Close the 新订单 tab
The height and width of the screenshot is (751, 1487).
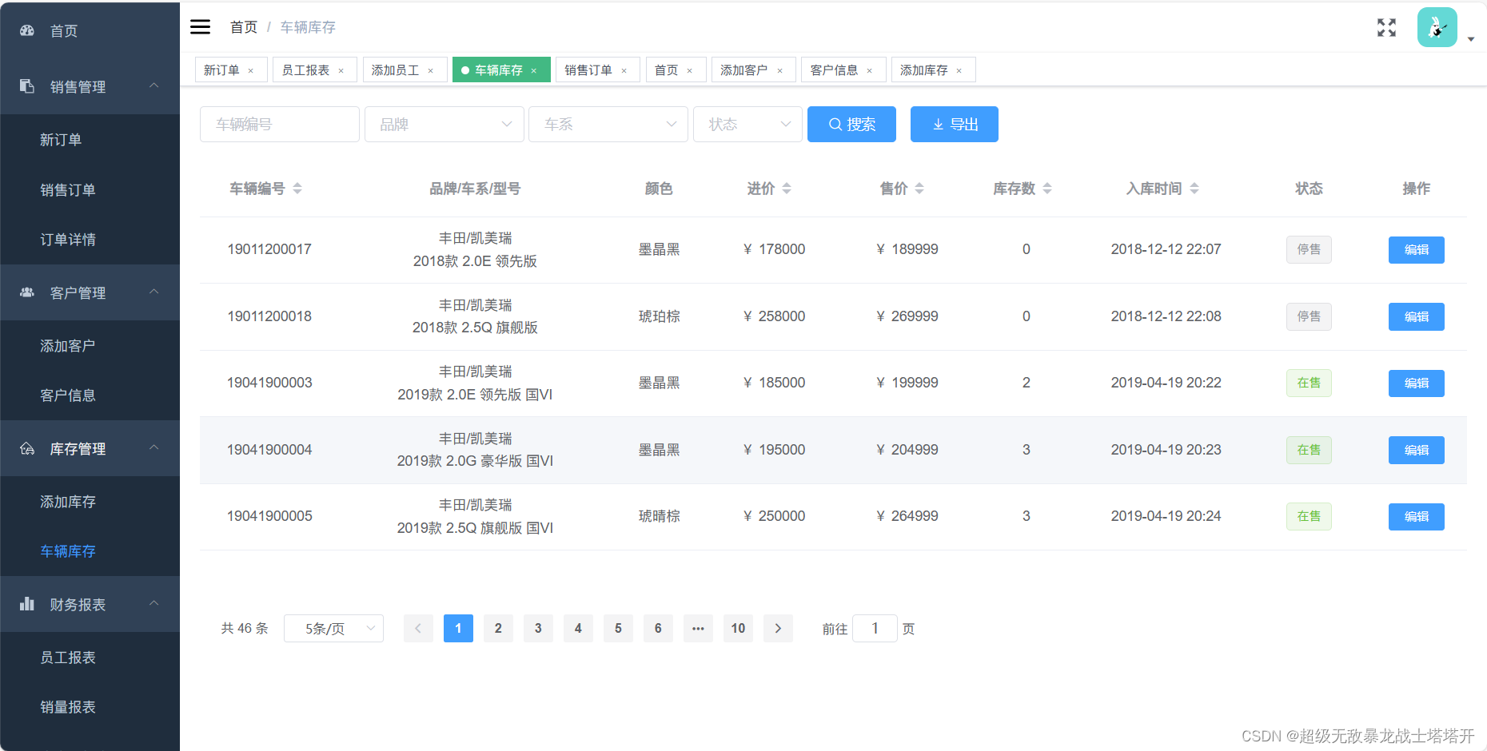click(x=250, y=70)
